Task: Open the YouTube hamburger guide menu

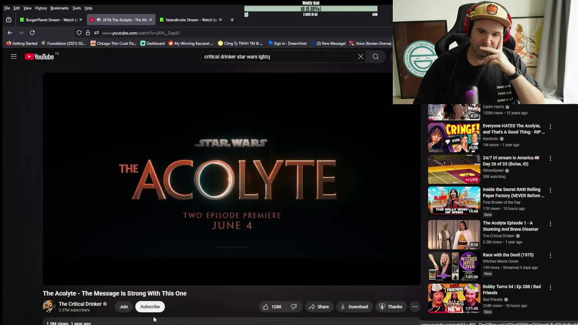Action: click(14, 56)
